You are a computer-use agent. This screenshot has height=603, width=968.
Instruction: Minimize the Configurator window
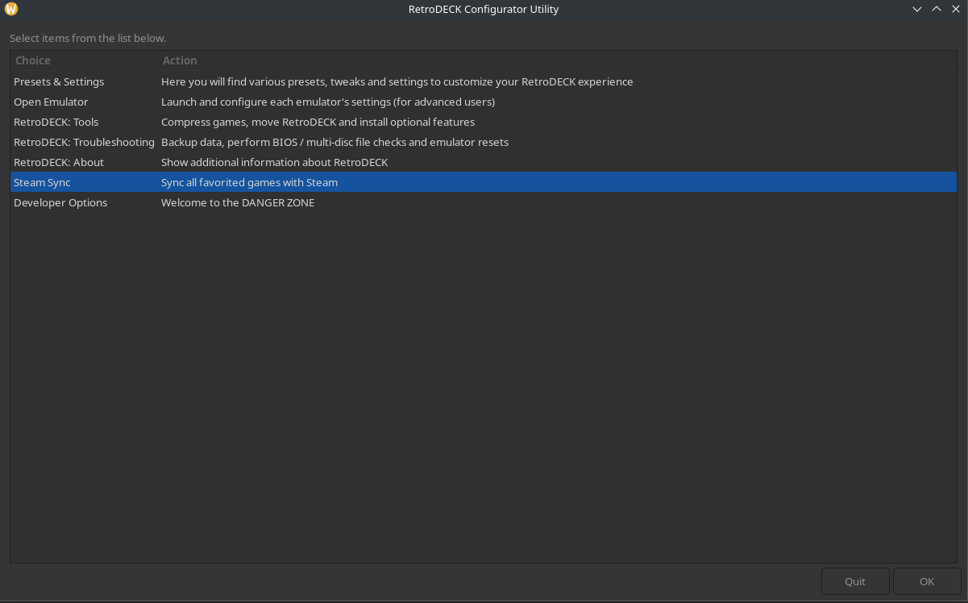click(917, 9)
